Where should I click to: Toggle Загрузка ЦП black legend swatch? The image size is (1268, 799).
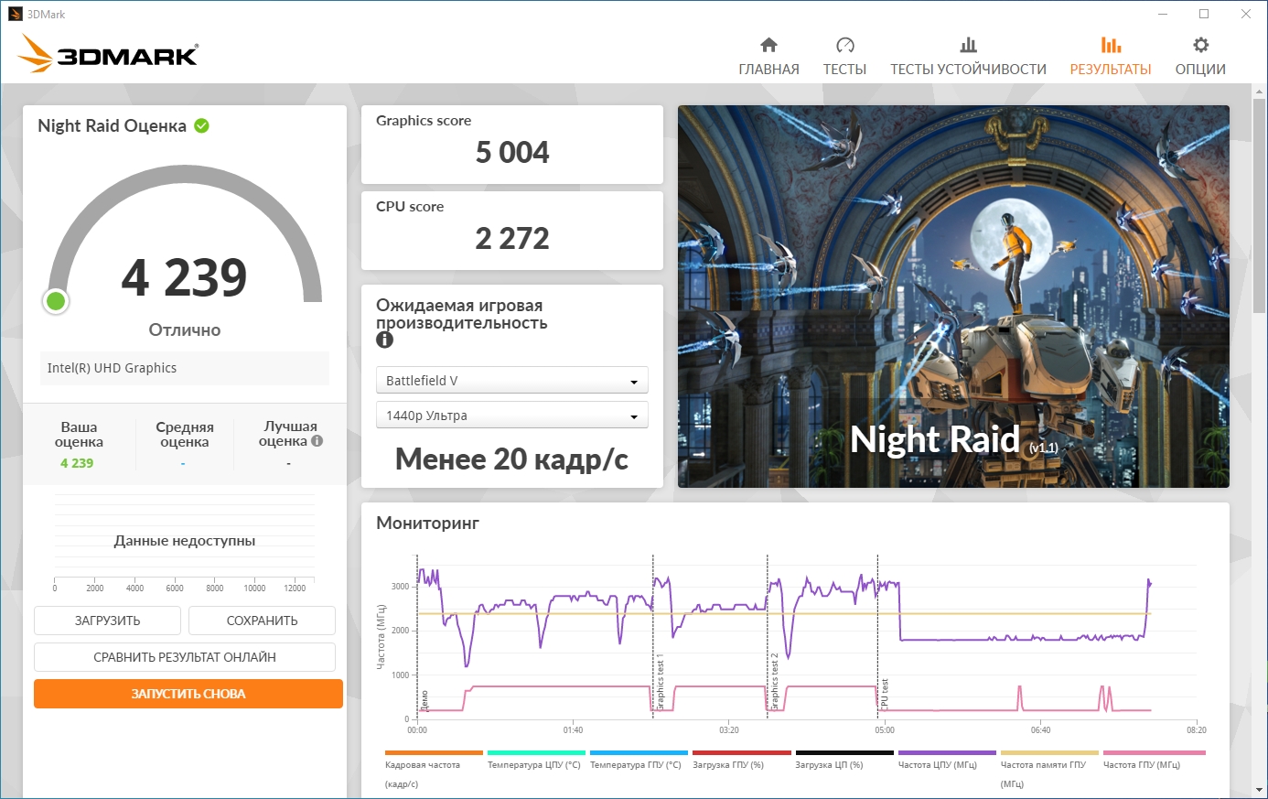click(x=844, y=753)
